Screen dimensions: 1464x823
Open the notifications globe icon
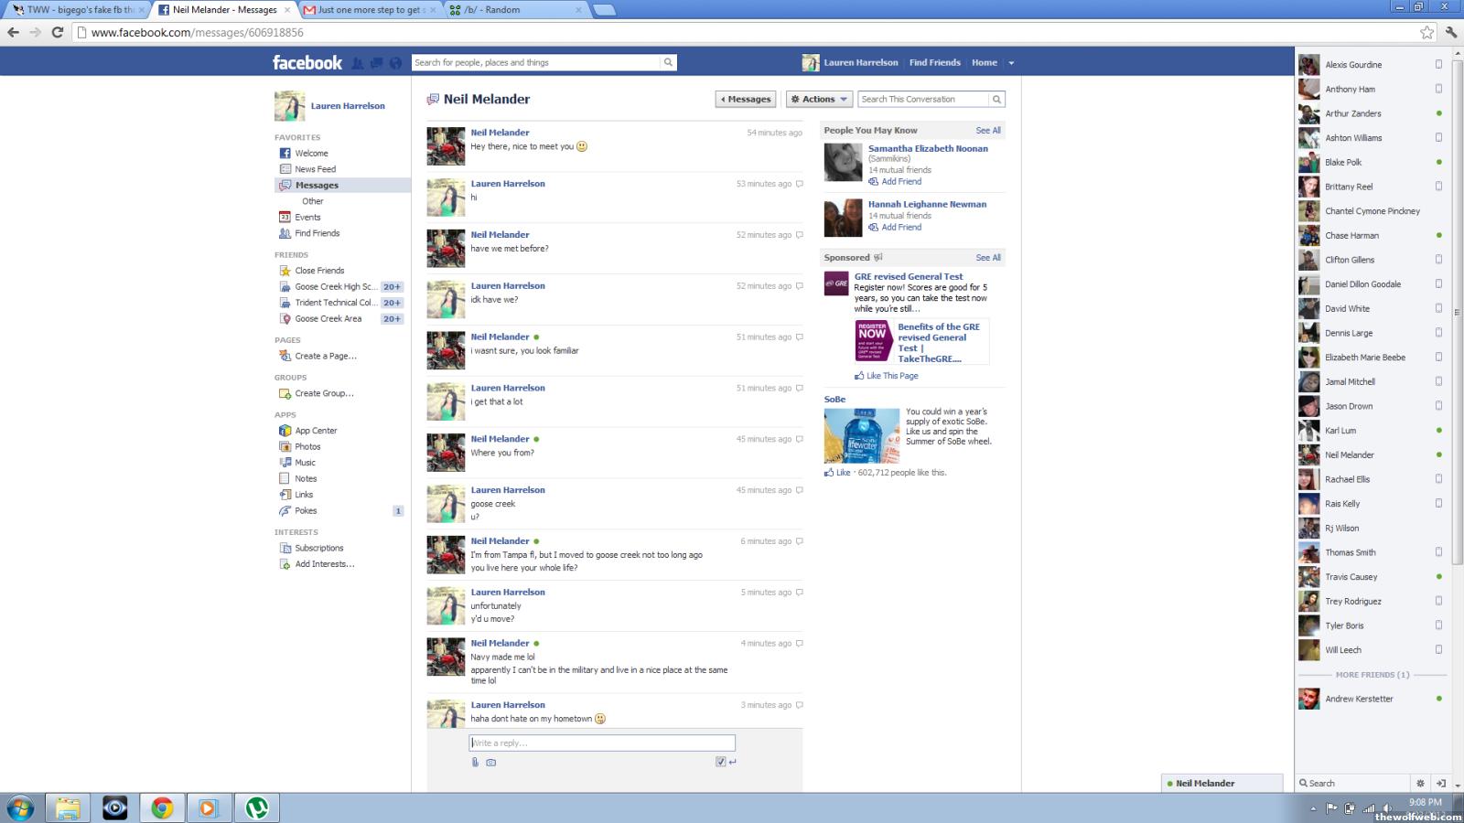coord(395,63)
